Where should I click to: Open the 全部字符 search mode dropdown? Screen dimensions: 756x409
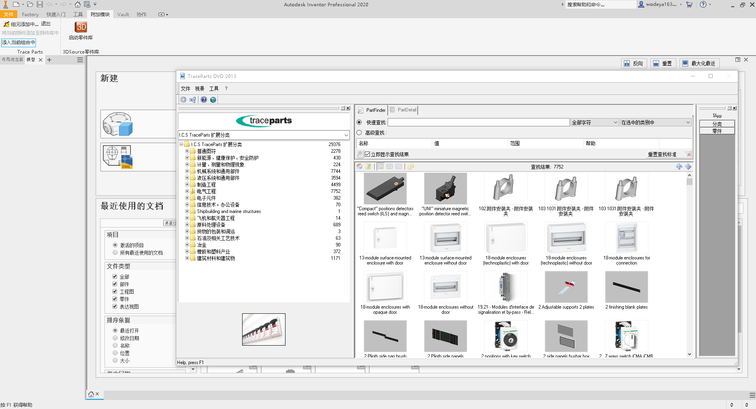594,122
